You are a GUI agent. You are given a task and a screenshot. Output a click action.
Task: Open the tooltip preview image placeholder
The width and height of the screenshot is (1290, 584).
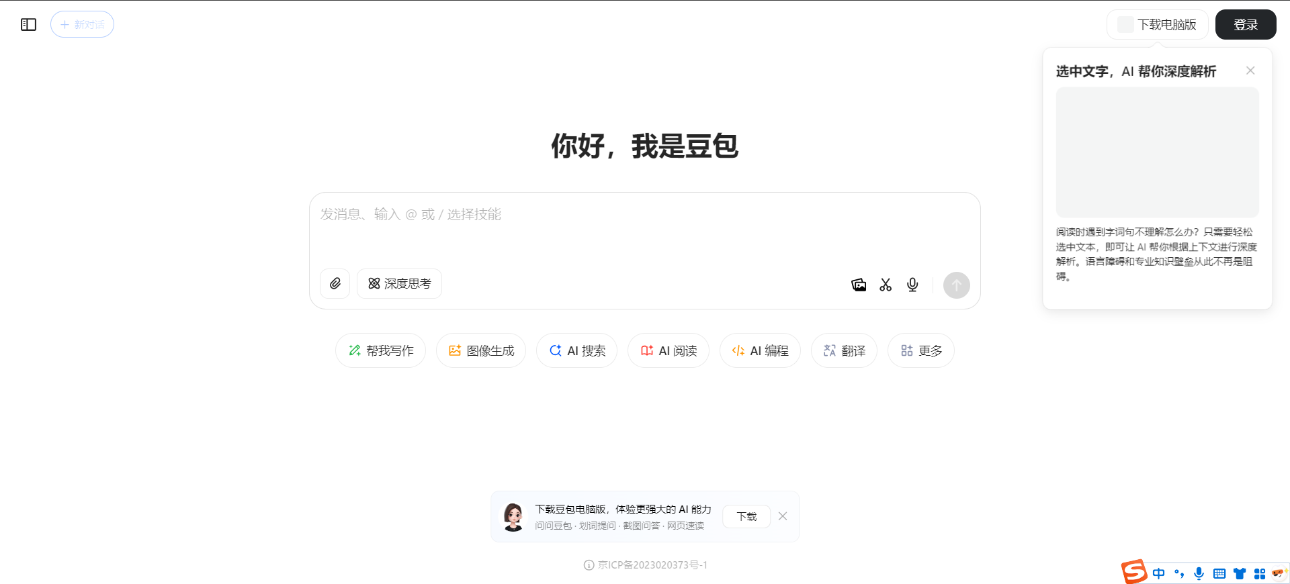pos(1157,152)
